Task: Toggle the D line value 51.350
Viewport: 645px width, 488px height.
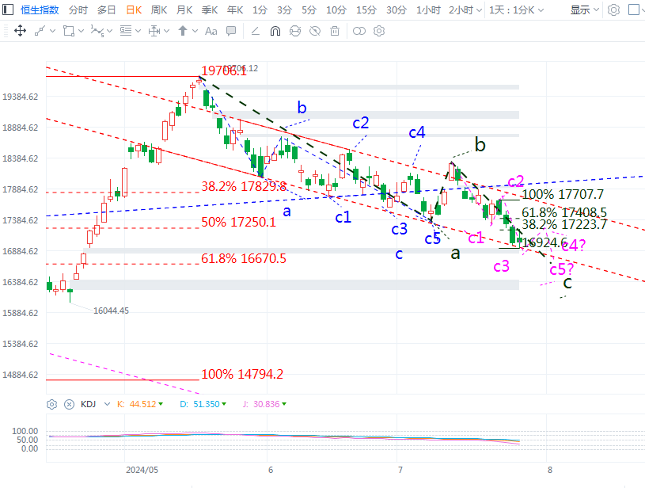Action: click(203, 404)
